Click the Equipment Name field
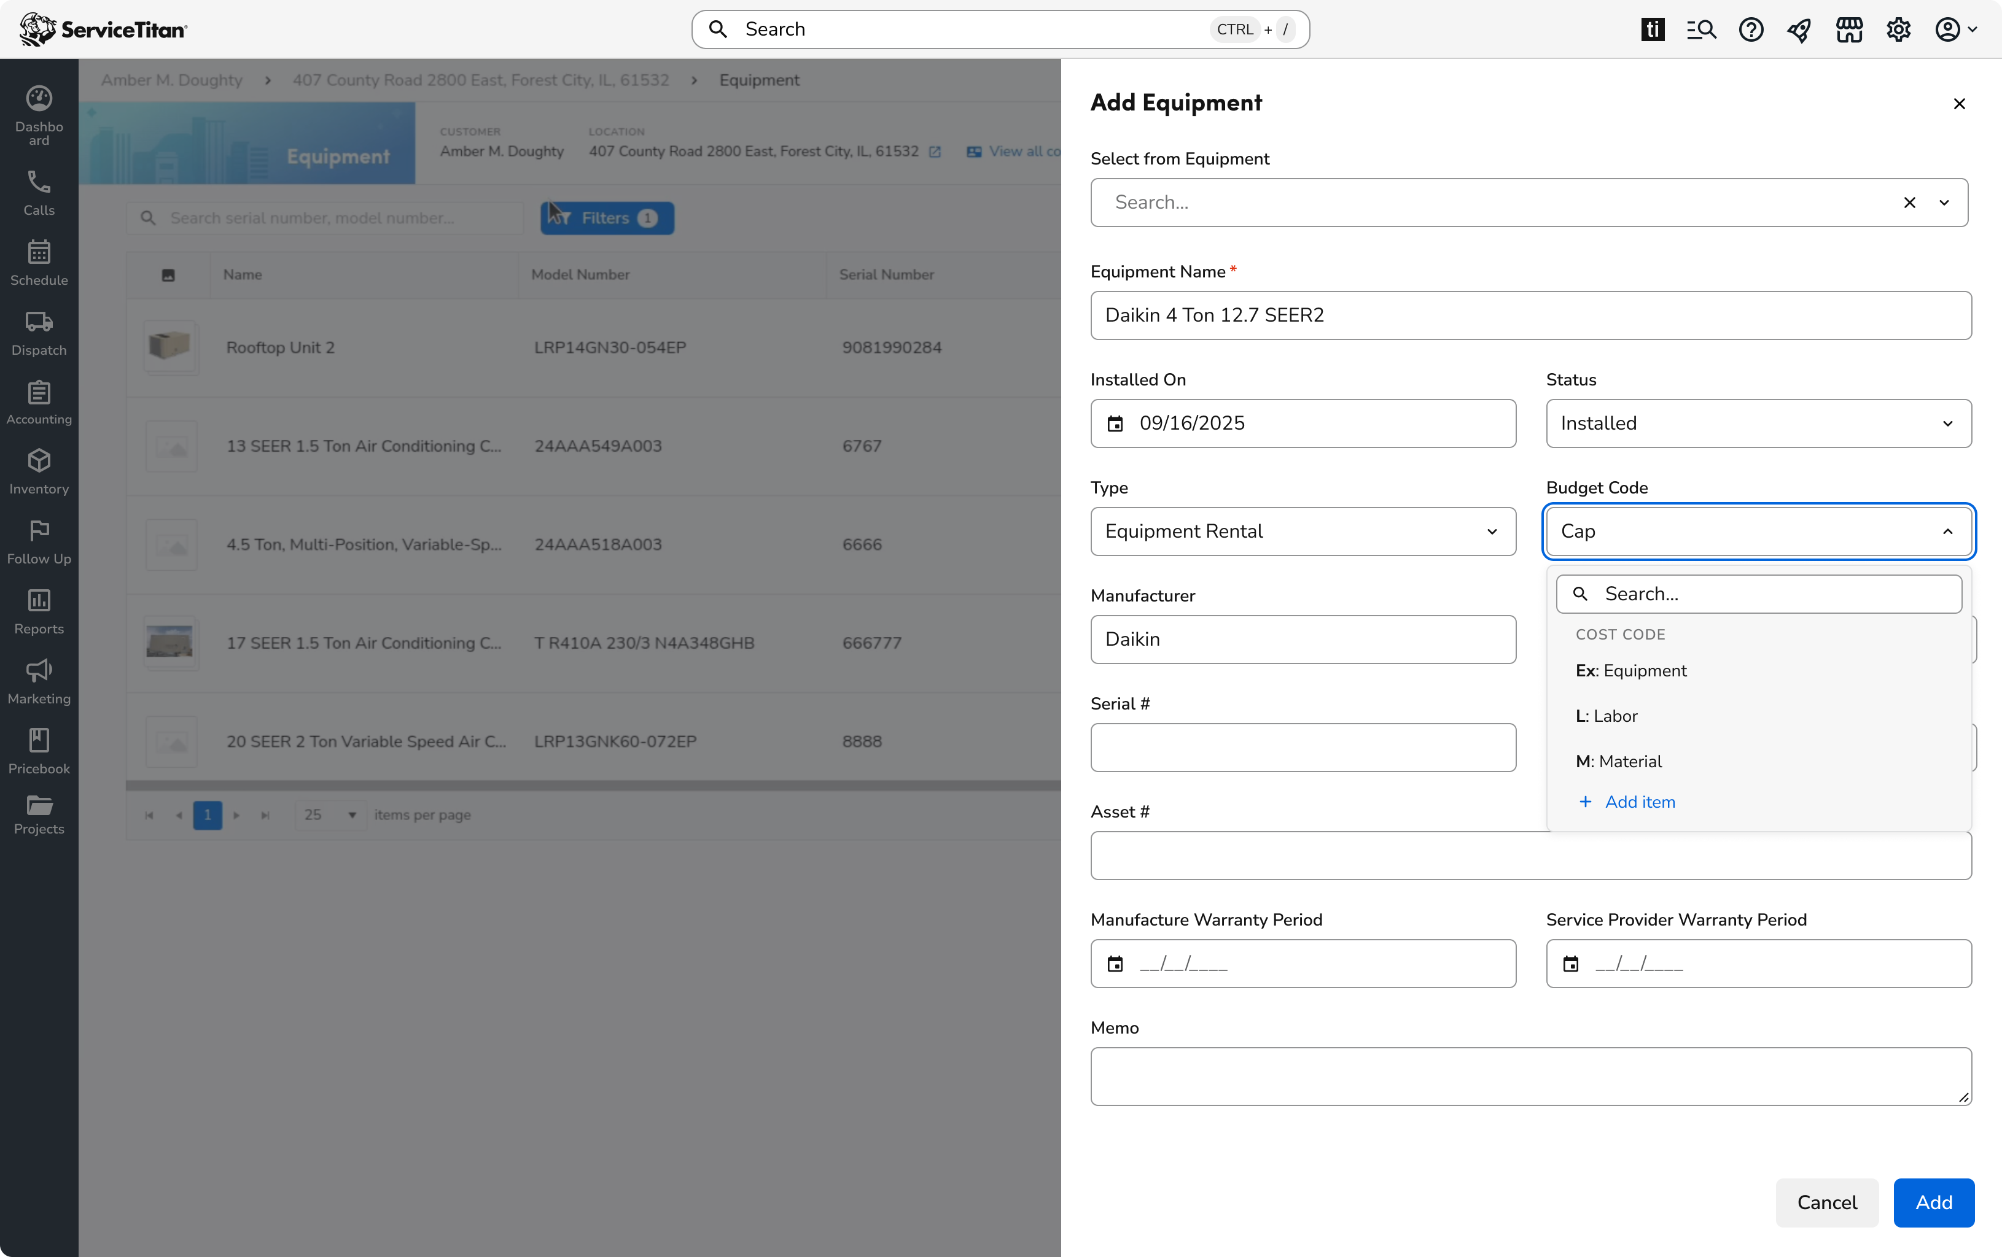Screen dimensions: 2002x1257 (1530, 315)
